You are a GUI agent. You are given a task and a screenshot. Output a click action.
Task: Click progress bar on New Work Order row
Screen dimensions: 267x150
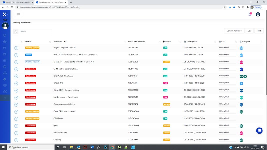click(227, 134)
